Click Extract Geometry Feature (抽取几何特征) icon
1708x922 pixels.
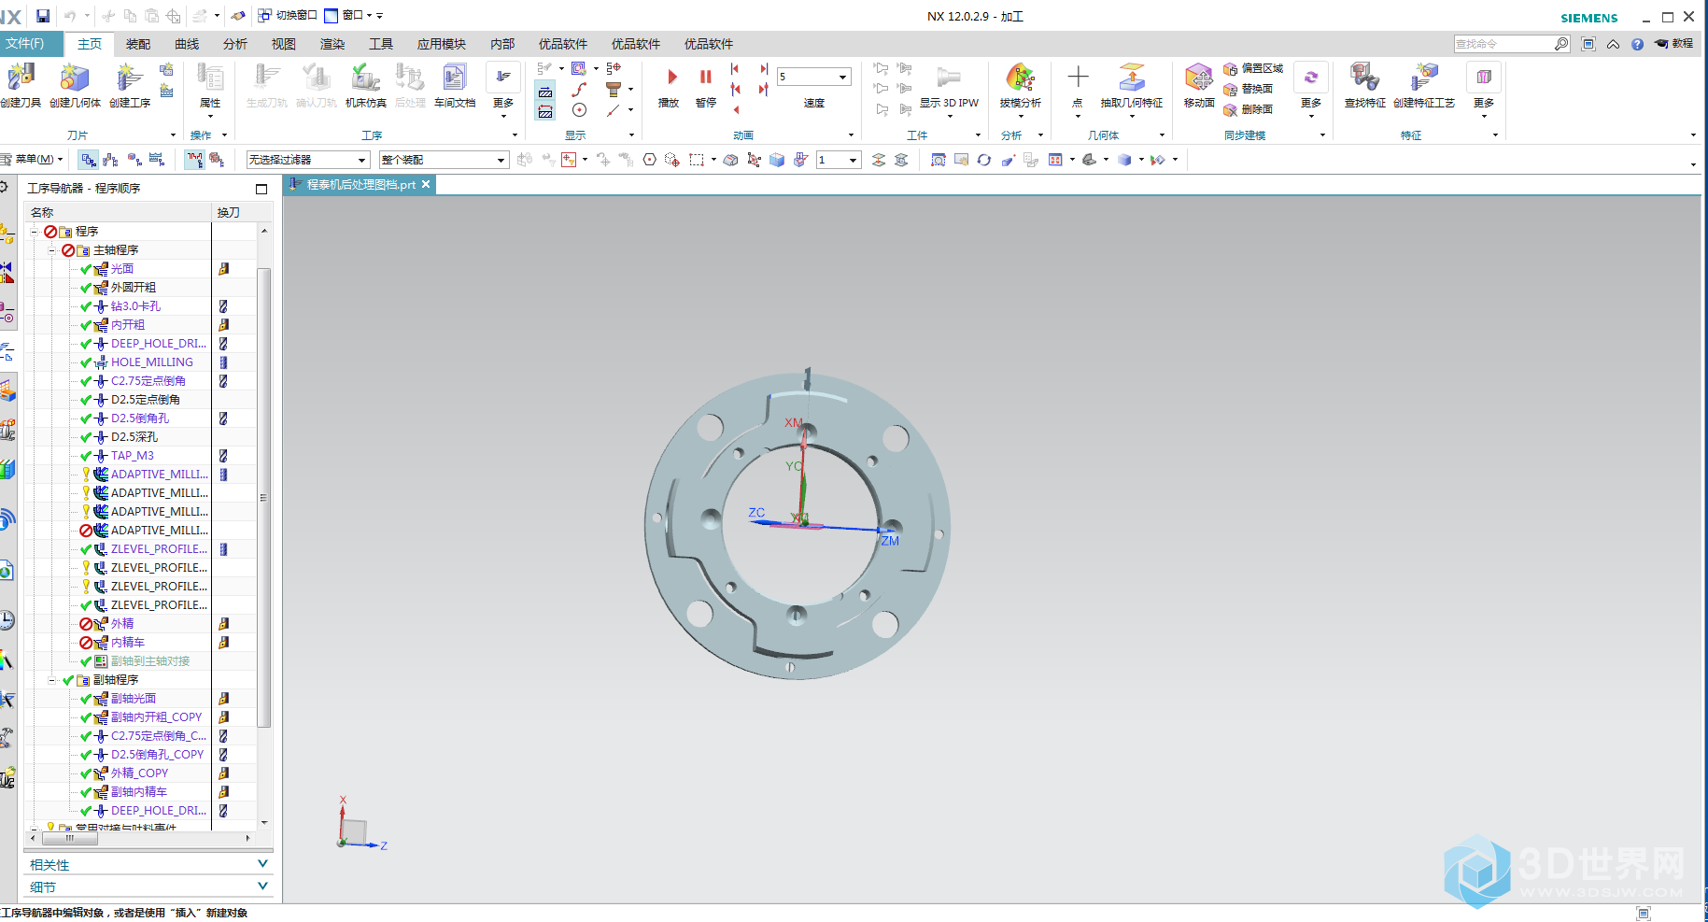(x=1132, y=78)
